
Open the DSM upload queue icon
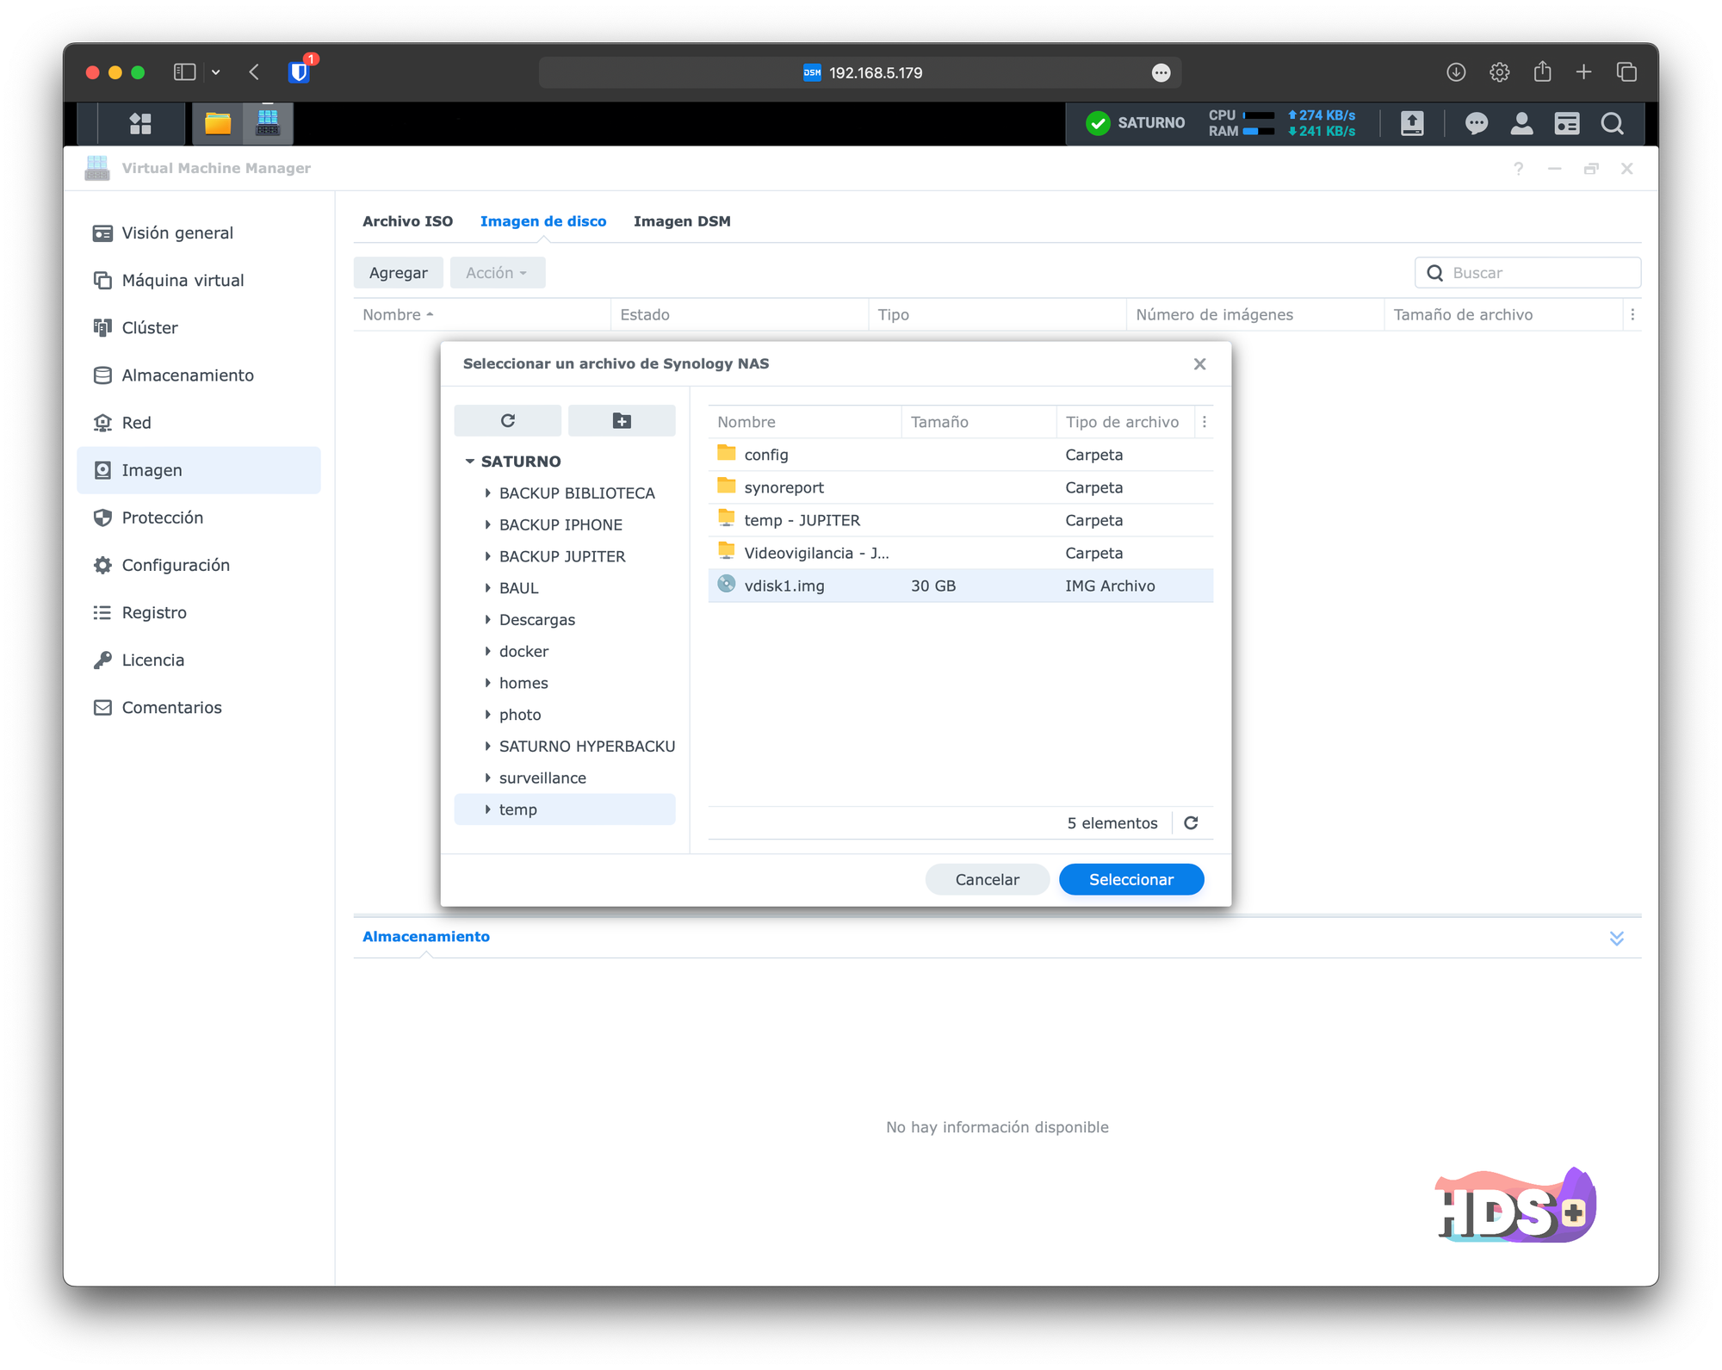(x=1412, y=124)
